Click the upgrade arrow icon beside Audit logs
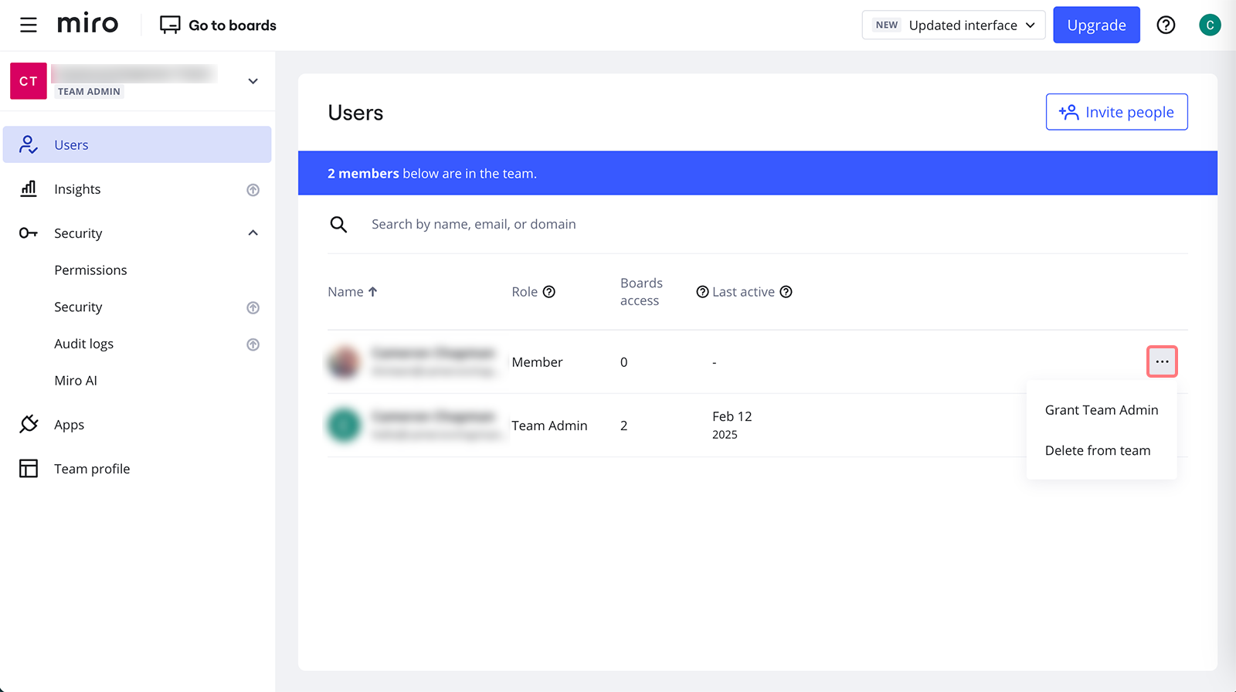Image resolution: width=1236 pixels, height=692 pixels. tap(253, 344)
